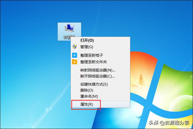This screenshot has width=193, height=129.
Task: Select 重命名(M) menu item
Action: [100, 96]
